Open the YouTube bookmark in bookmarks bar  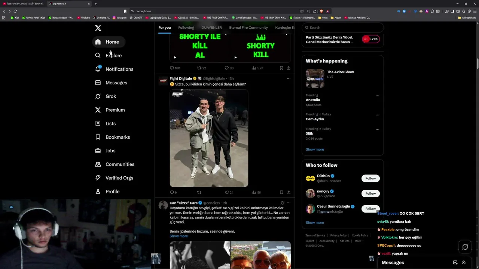84,18
